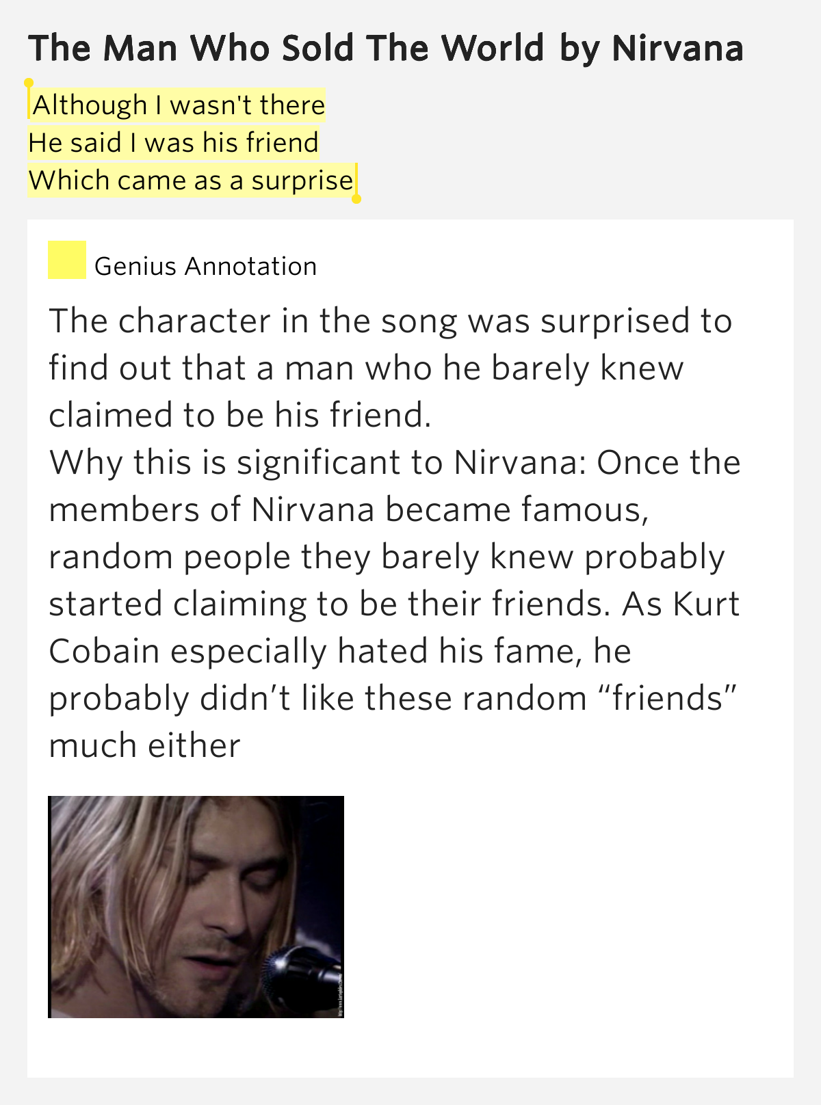Click the lyric "He said I was his friend"
This screenshot has height=1105, width=821.
(174, 143)
